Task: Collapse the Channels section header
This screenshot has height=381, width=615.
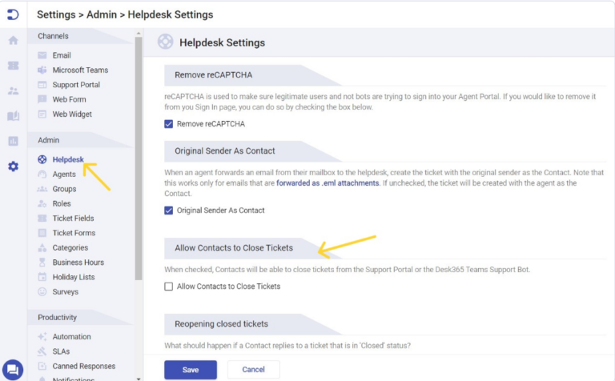Action: pos(53,36)
